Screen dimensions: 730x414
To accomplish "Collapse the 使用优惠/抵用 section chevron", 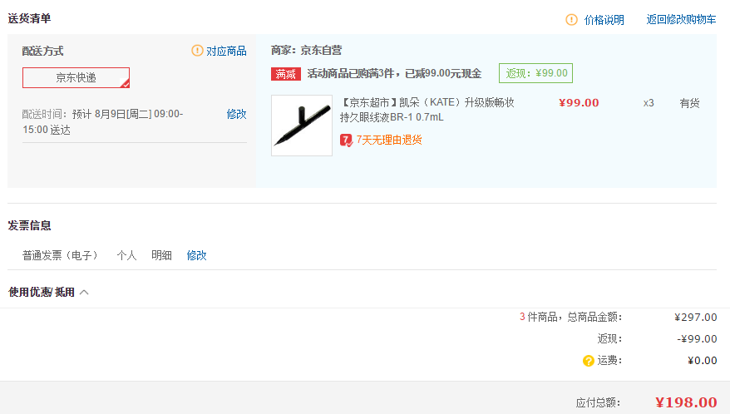I will point(84,292).
